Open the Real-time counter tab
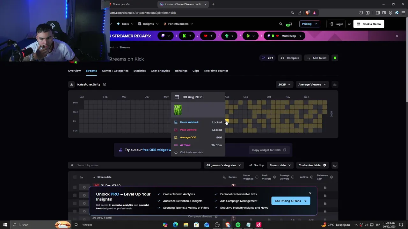 216,71
